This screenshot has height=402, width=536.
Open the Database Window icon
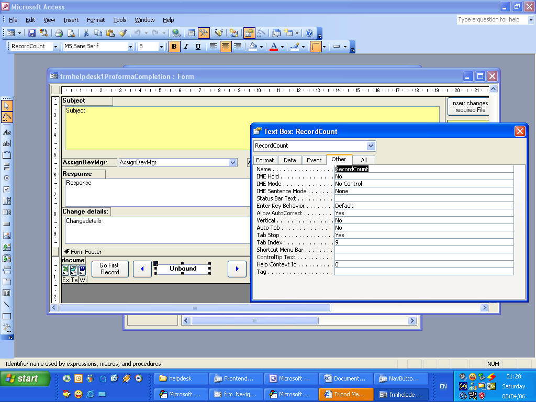[276, 33]
